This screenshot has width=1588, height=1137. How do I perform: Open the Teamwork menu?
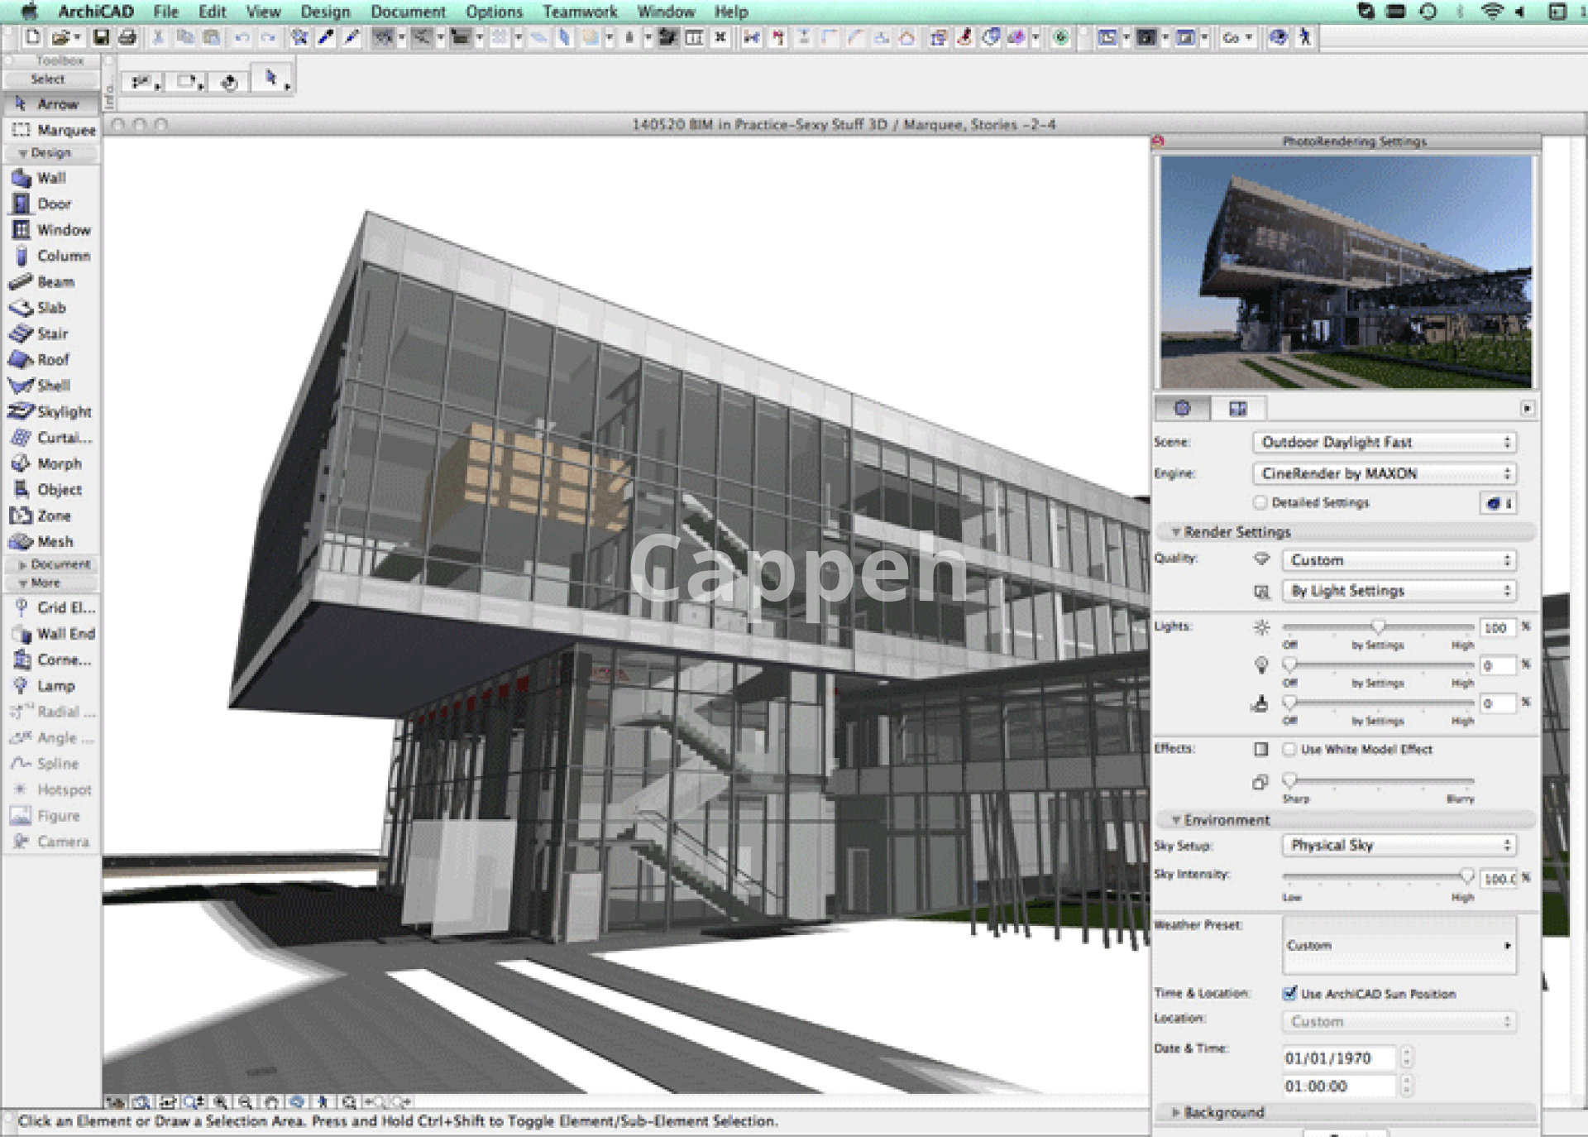[579, 12]
